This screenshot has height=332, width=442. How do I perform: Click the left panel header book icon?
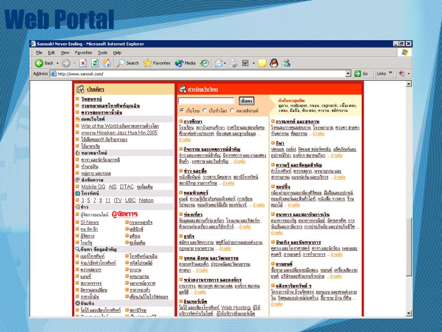80,89
